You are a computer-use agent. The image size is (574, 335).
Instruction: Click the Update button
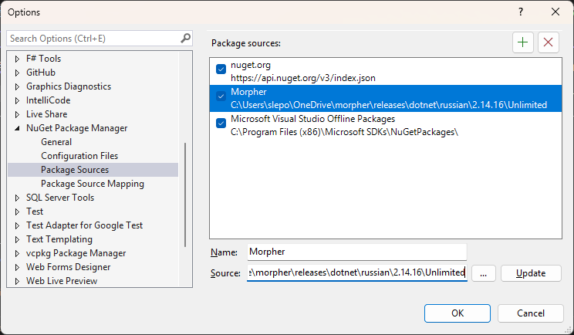click(x=531, y=273)
